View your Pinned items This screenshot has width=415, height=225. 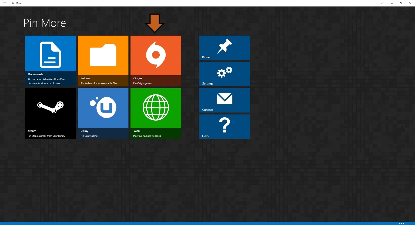click(224, 47)
